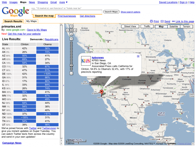Click Clinton's 55% checked cell for OK
The height and width of the screenshot is (147, 196).
(24, 117)
